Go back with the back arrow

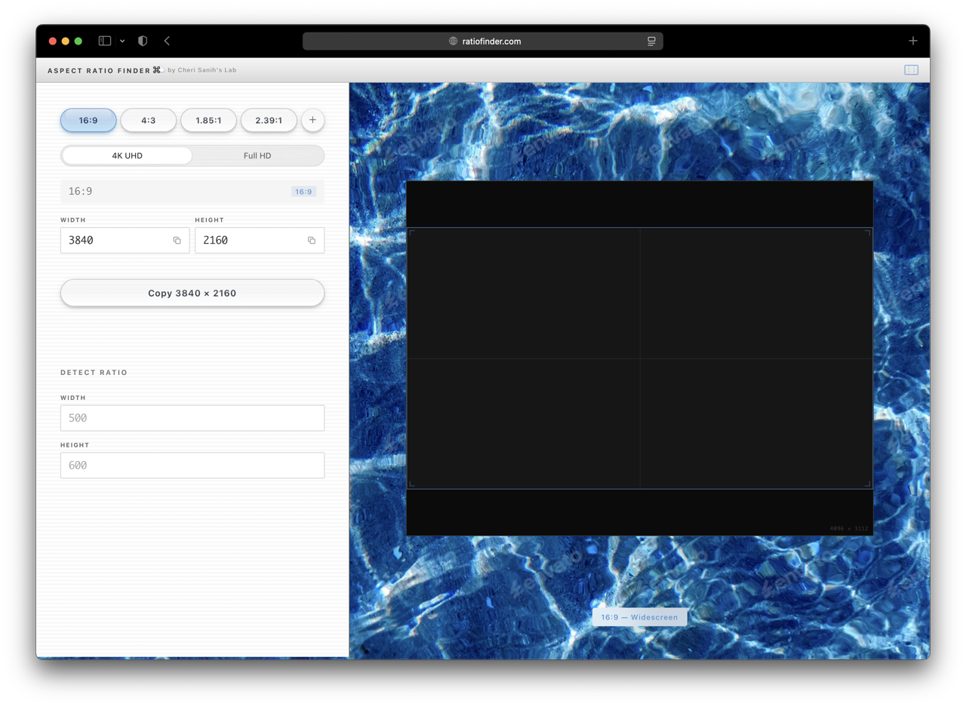167,41
